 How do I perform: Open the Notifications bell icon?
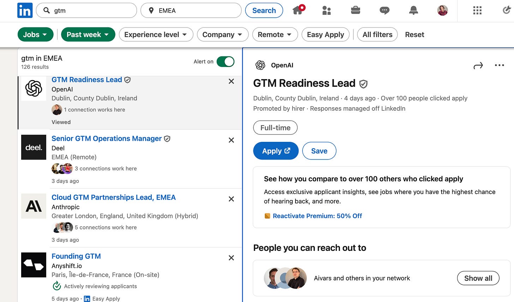point(413,11)
